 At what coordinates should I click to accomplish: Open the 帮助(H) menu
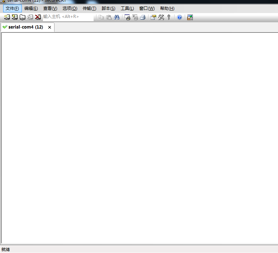[167, 8]
